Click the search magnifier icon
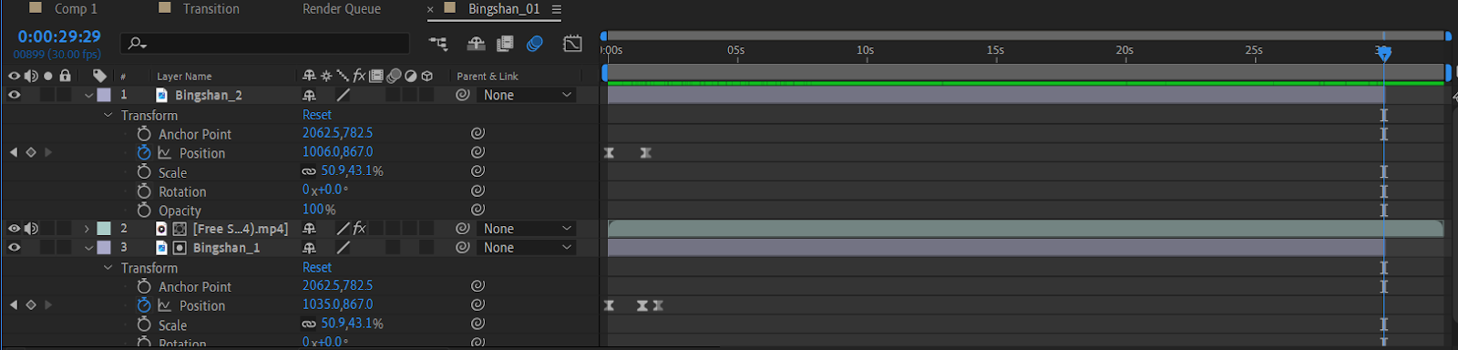 click(137, 43)
